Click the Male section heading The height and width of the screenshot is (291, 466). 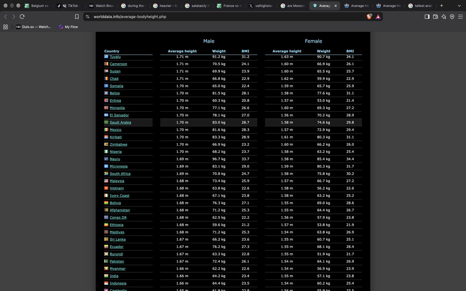pos(209,41)
